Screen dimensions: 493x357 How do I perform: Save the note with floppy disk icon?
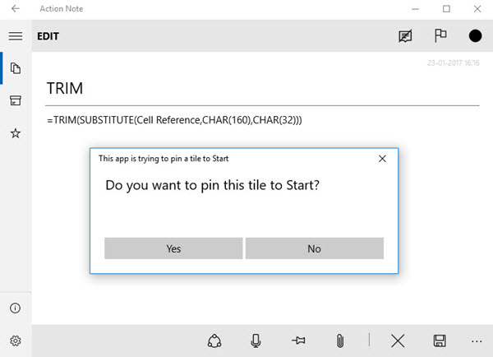click(x=440, y=341)
